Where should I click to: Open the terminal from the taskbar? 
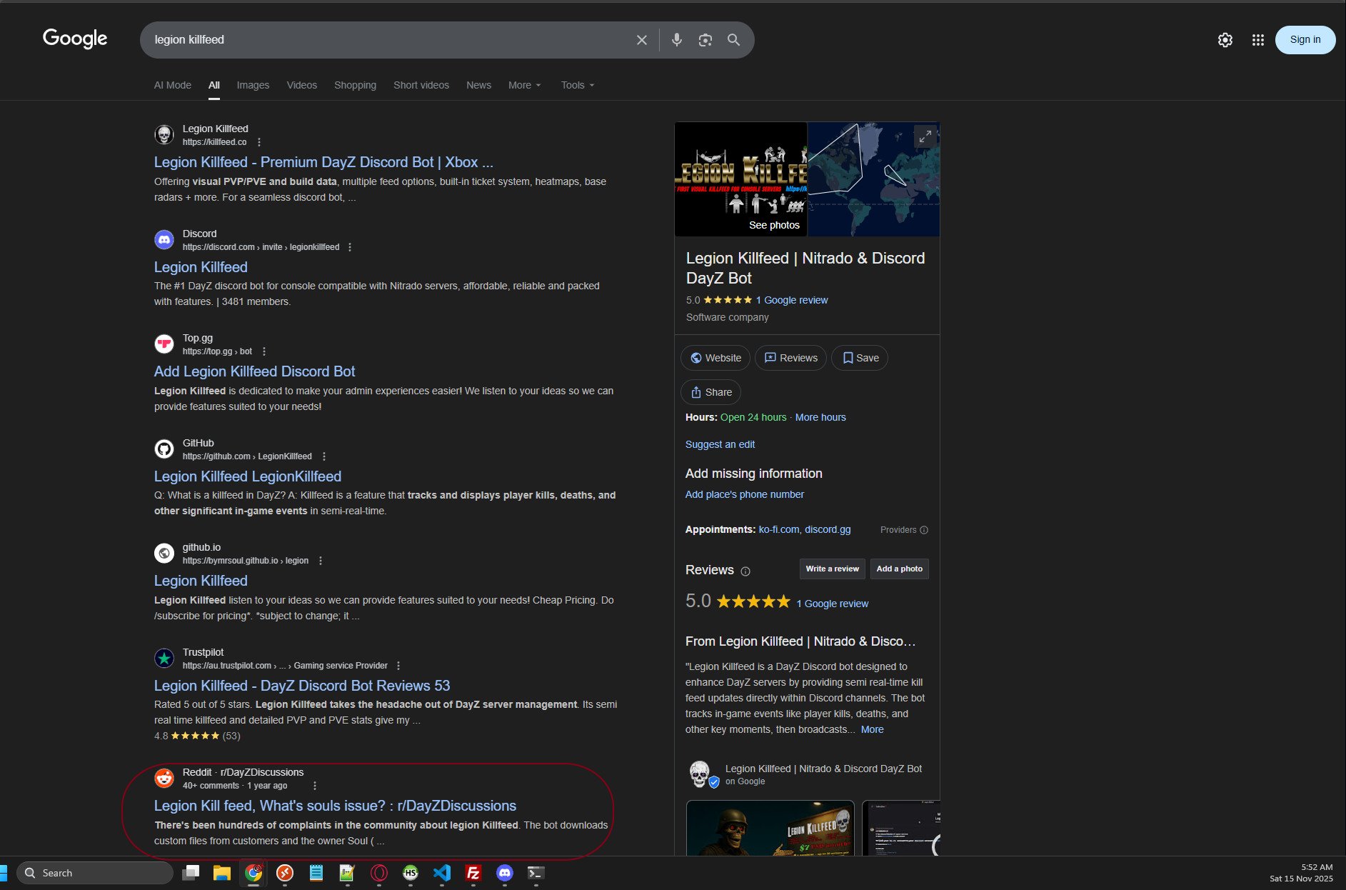click(x=536, y=873)
